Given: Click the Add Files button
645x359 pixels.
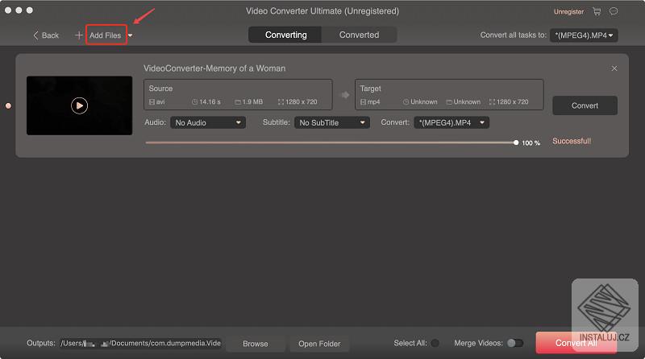Looking at the screenshot, I should click(106, 35).
